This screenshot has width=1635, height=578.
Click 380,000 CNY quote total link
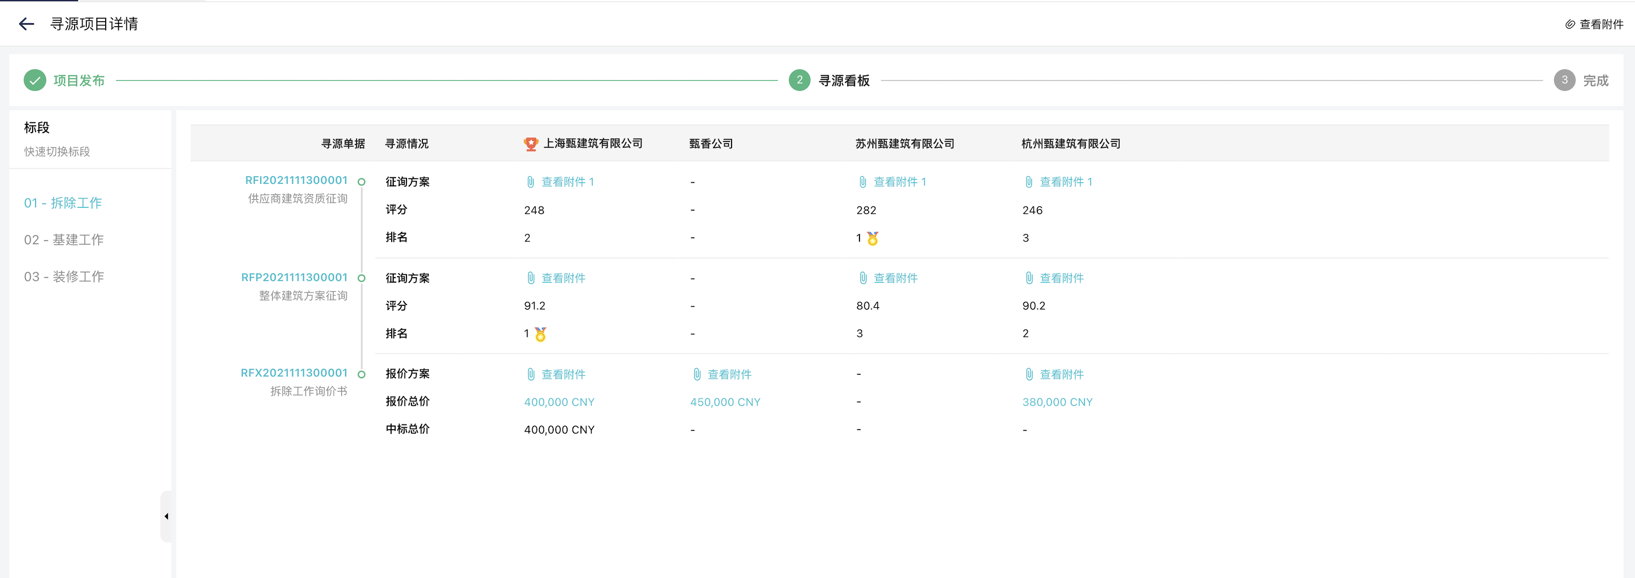pos(1058,402)
